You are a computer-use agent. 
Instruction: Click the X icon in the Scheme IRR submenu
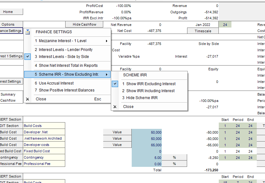click(x=115, y=107)
